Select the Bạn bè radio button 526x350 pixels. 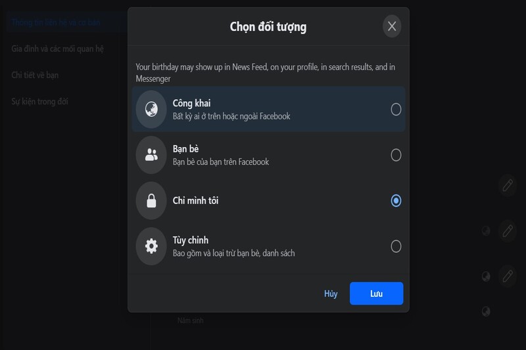click(396, 155)
